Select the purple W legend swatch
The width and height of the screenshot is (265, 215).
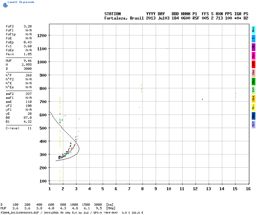tap(253, 47)
